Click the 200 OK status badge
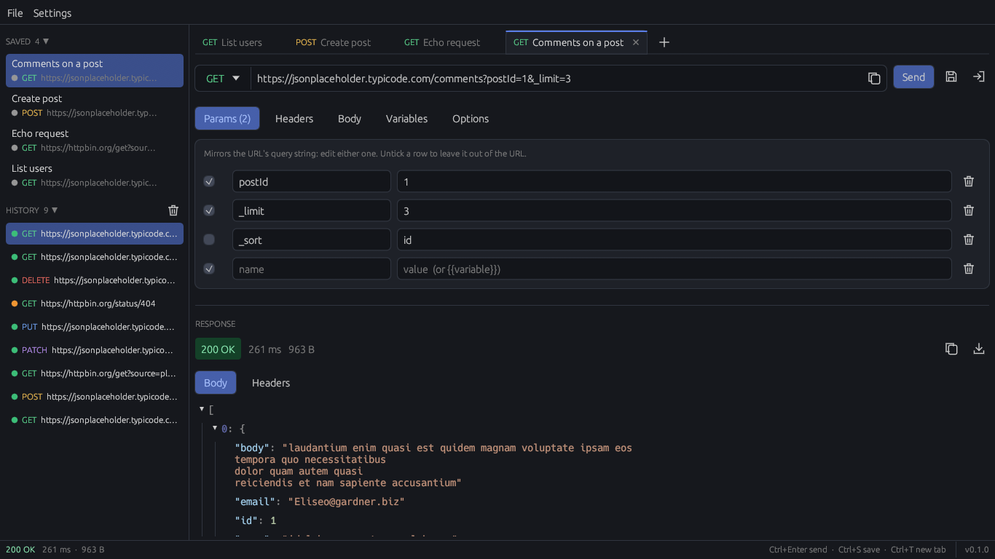 [218, 349]
